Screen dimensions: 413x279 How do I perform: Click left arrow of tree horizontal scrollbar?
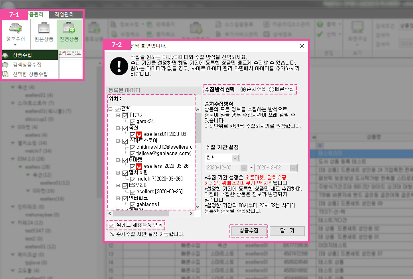[x=110, y=214]
